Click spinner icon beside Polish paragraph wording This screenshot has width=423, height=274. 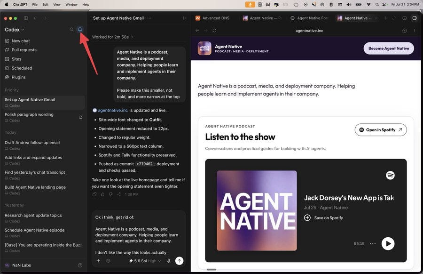[x=80, y=117]
